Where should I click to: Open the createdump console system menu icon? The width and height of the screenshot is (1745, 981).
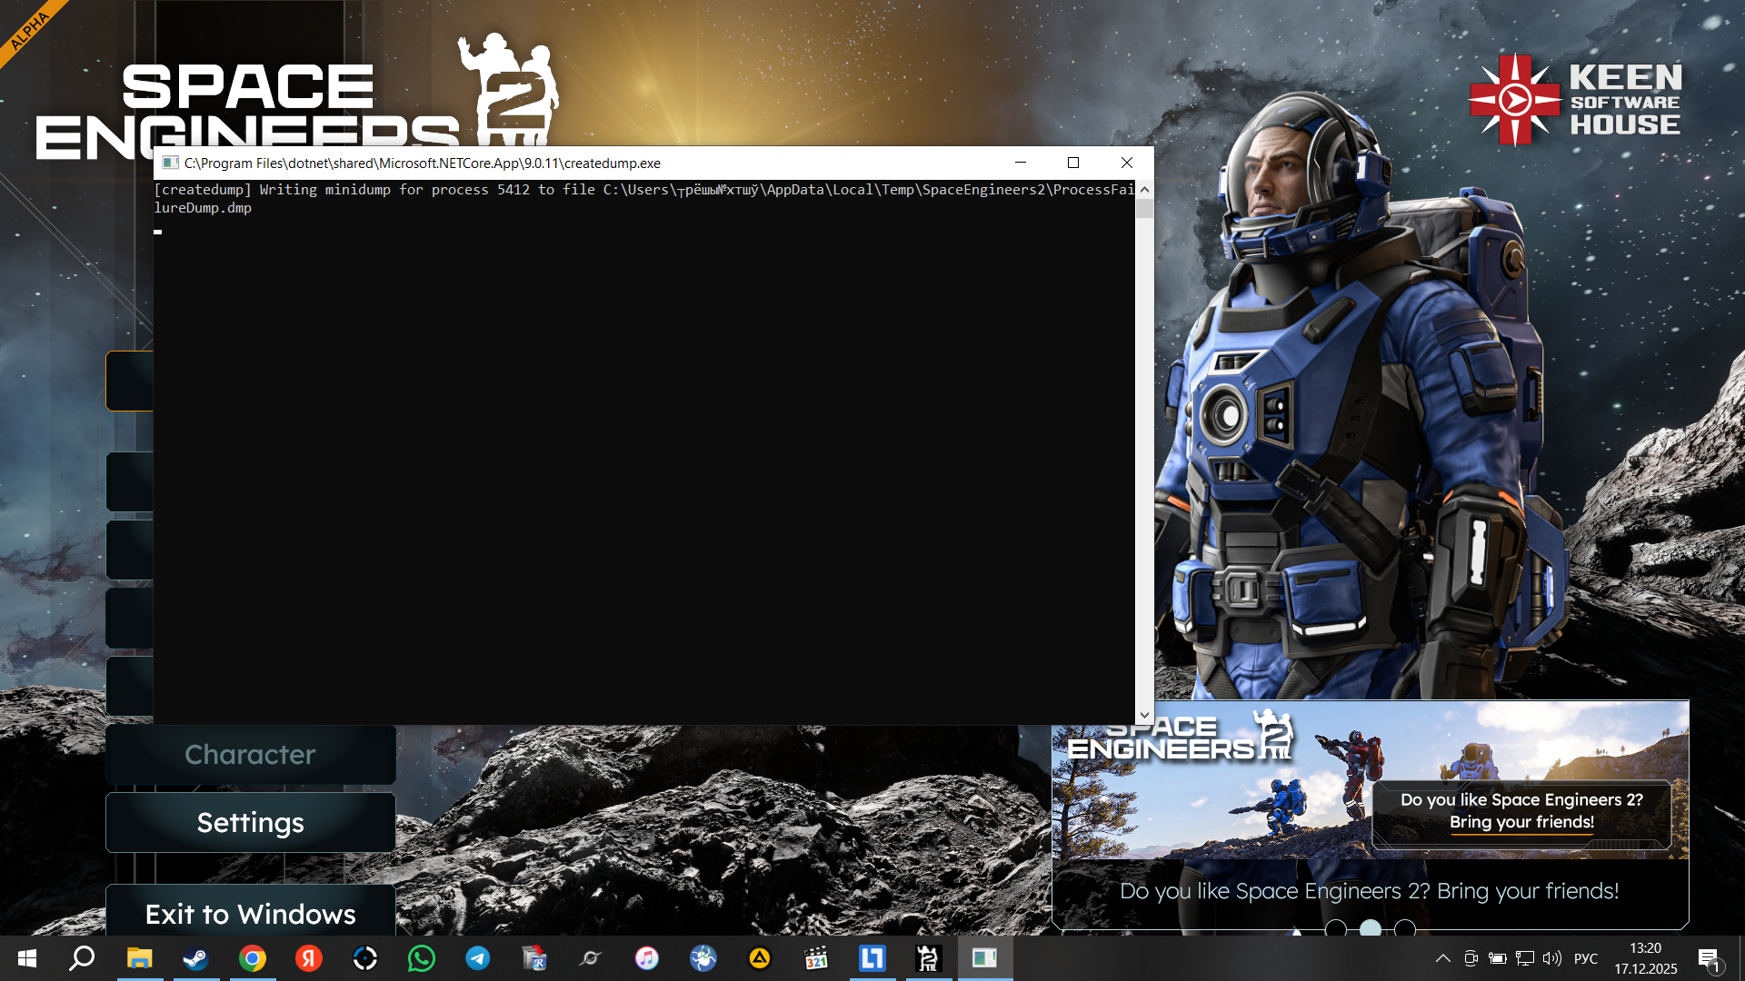point(170,163)
